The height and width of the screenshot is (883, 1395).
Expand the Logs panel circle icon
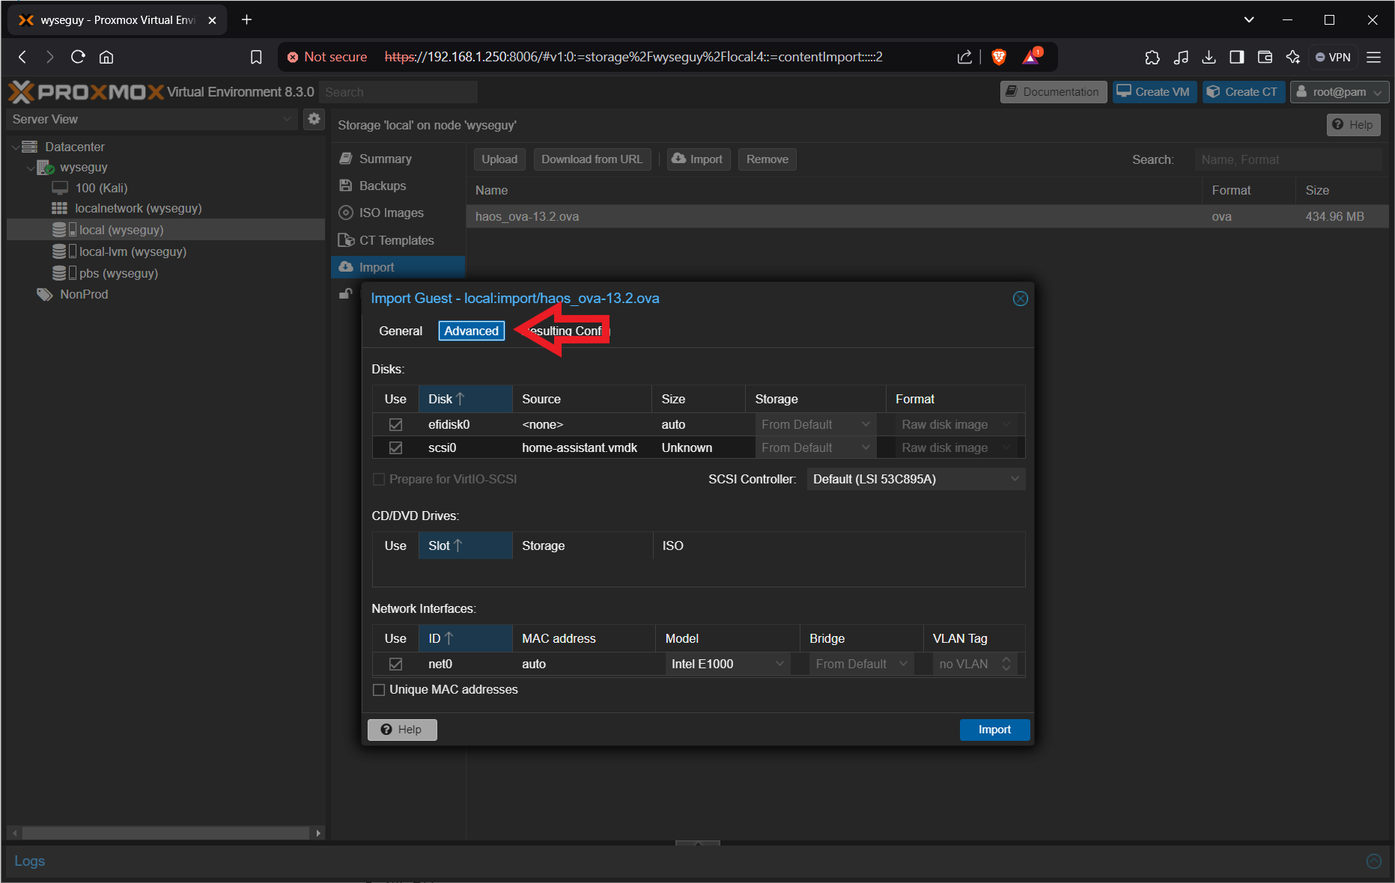click(x=1373, y=861)
